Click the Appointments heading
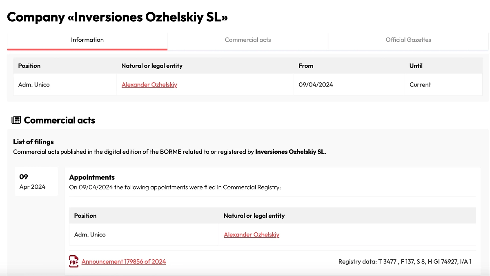This screenshot has height=276, width=490. (92, 177)
